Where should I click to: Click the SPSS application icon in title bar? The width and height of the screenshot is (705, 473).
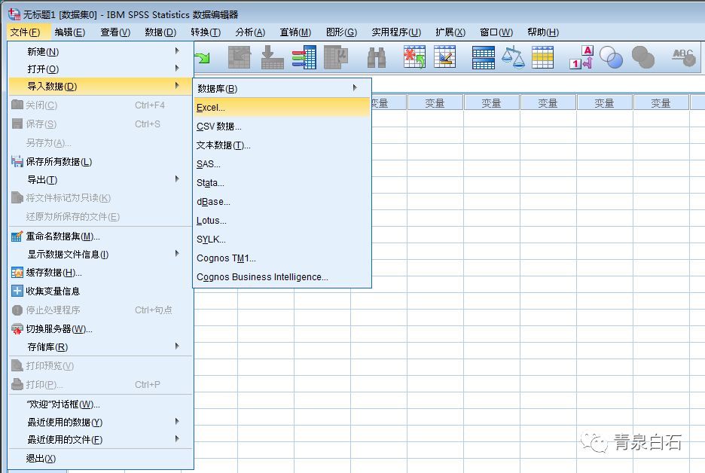click(x=14, y=14)
